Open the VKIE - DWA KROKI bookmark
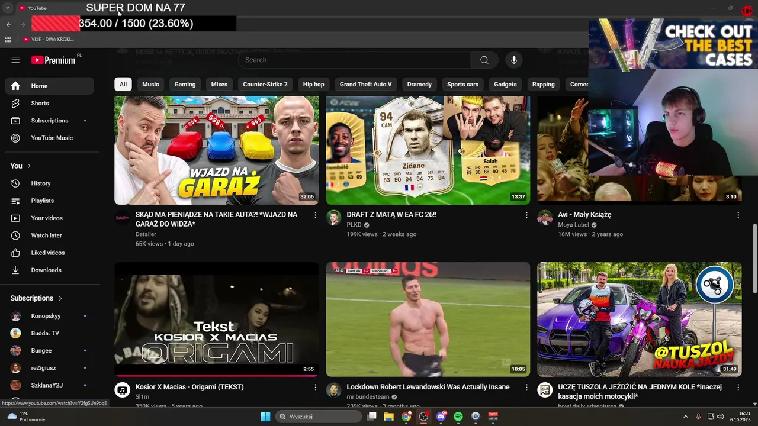758x426 pixels. [49, 39]
